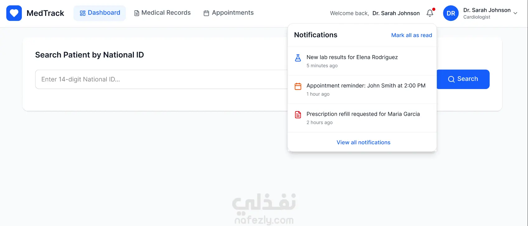
Task: Click the Dashboard grid icon
Action: click(82, 13)
